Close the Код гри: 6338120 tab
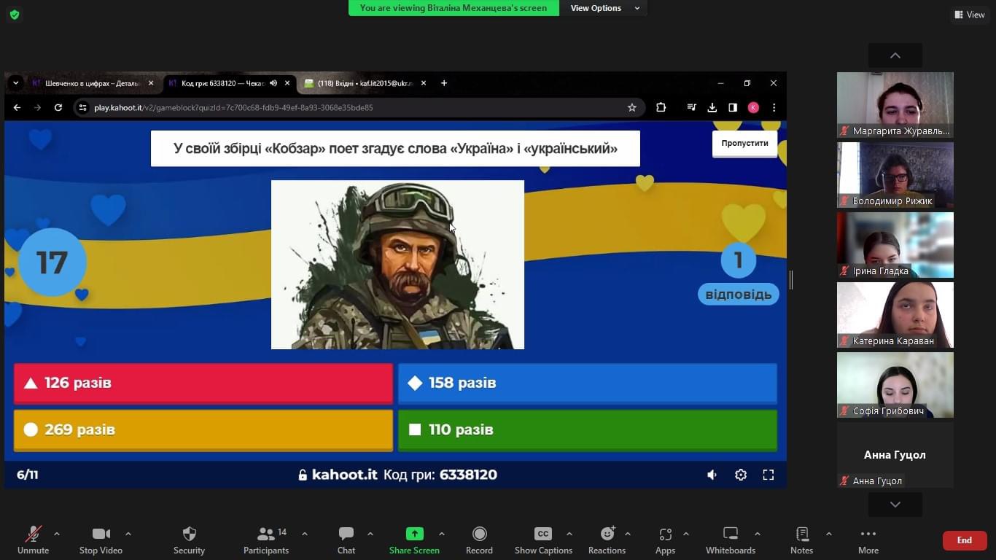This screenshot has width=996, height=560. pyautogui.click(x=287, y=83)
